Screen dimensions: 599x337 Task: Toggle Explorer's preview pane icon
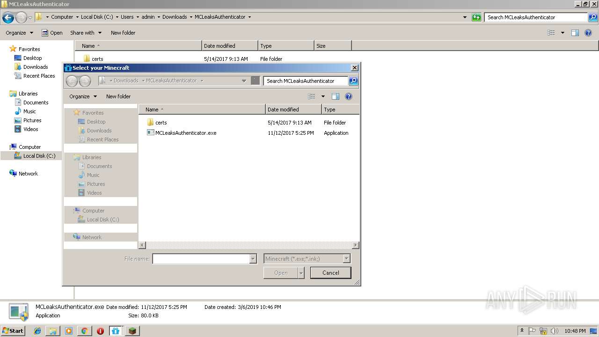pyautogui.click(x=575, y=33)
